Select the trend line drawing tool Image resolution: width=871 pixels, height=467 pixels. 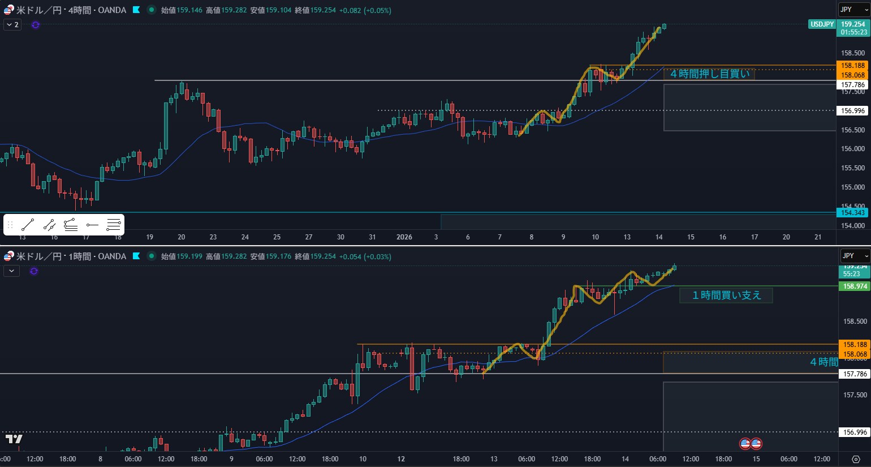[x=28, y=225]
